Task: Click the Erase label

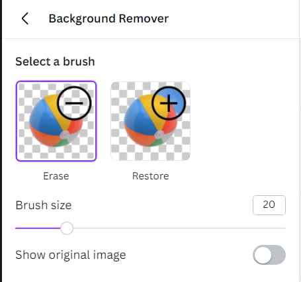Action: (x=56, y=176)
